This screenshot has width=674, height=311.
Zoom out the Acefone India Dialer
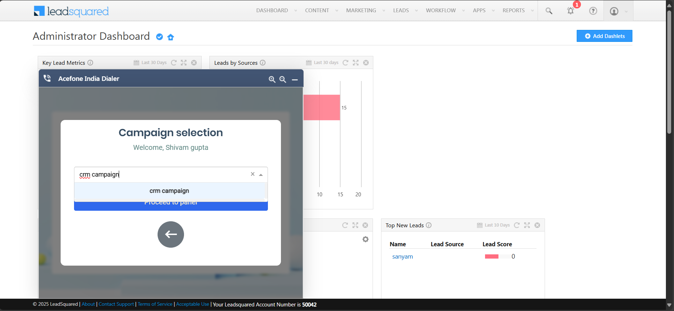[283, 80]
